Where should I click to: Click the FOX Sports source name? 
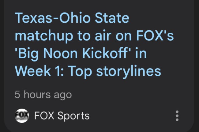pyautogui.click(x=62, y=116)
